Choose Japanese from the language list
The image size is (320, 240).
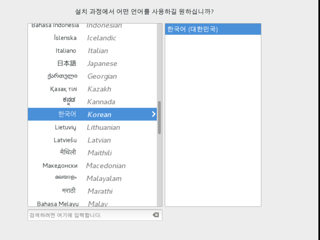tap(92, 64)
